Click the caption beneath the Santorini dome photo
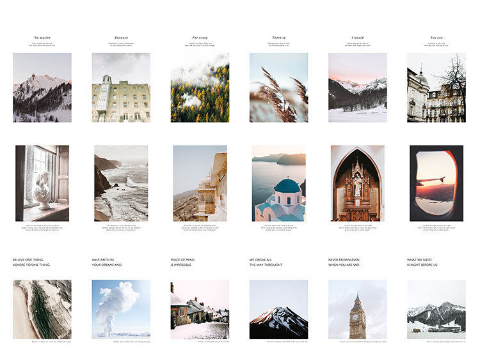The width and height of the screenshot is (480, 357). tap(279, 228)
